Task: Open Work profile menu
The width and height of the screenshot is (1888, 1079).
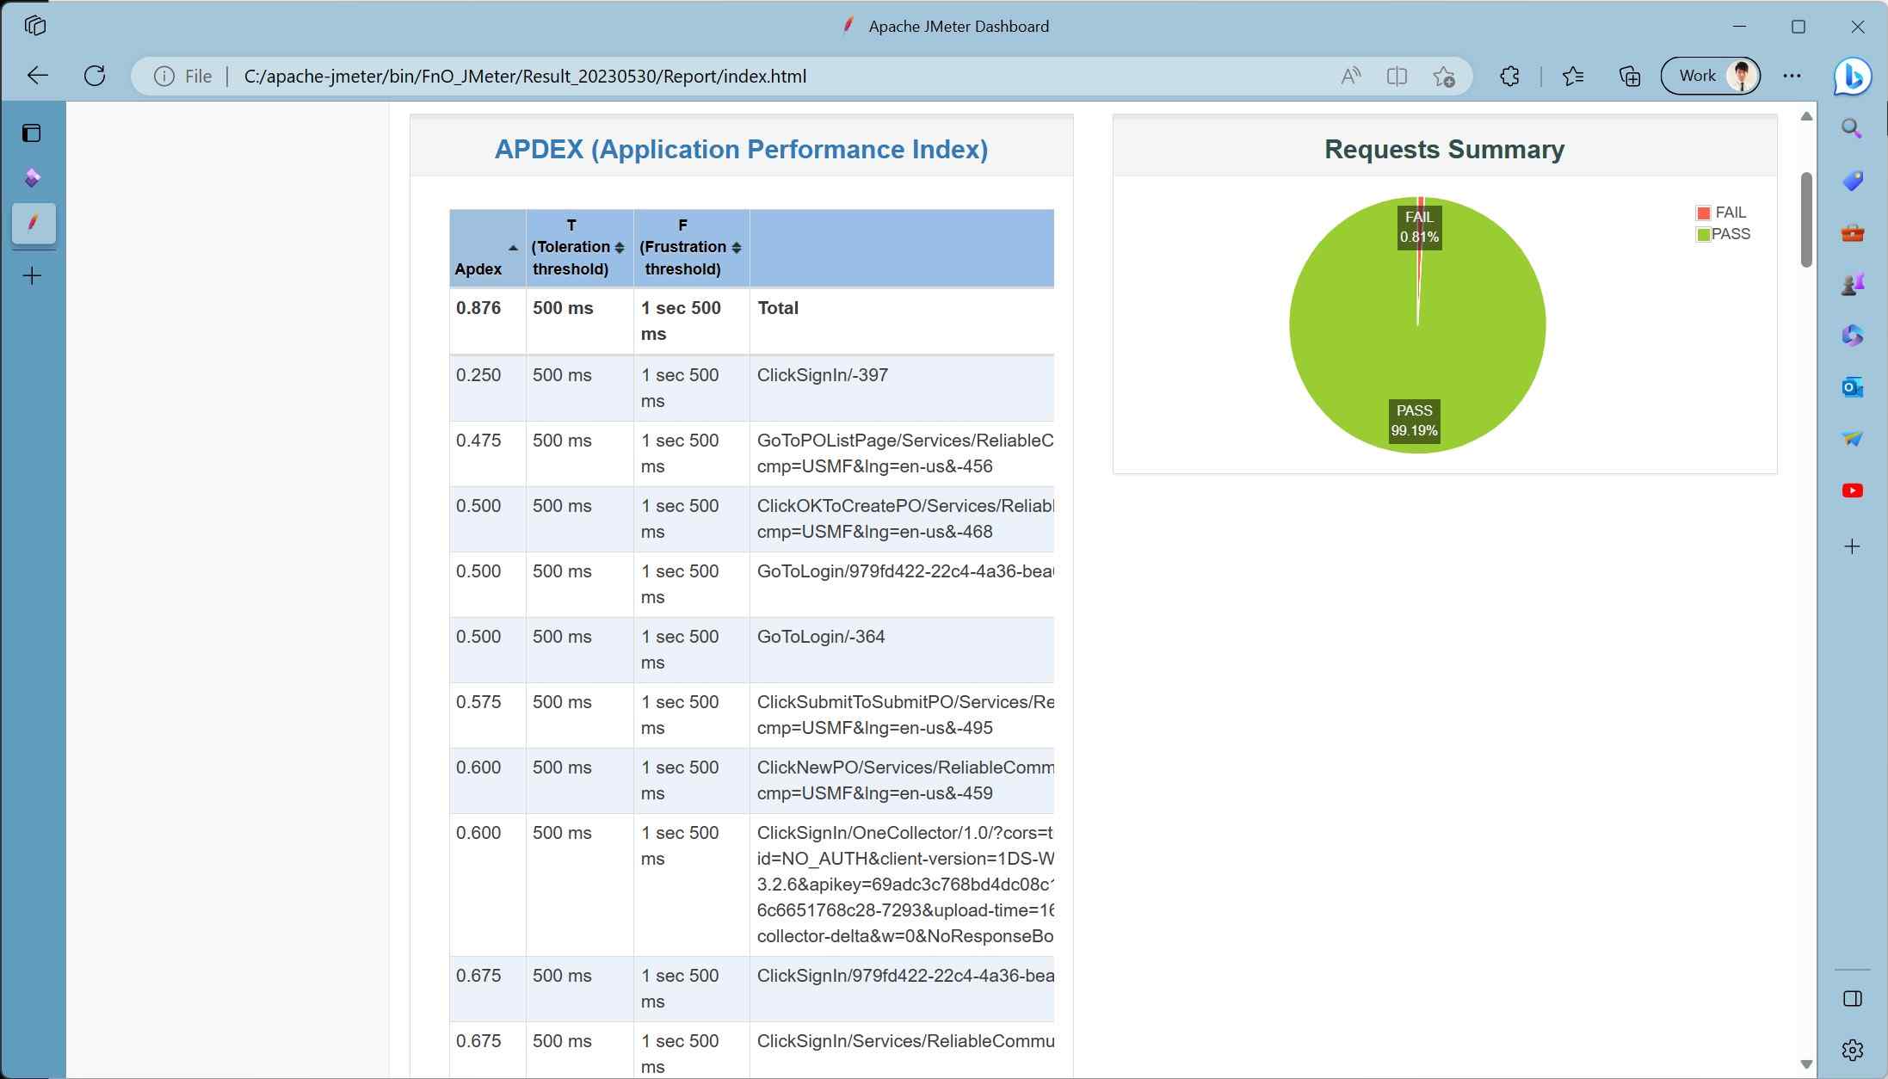Action: [1710, 76]
